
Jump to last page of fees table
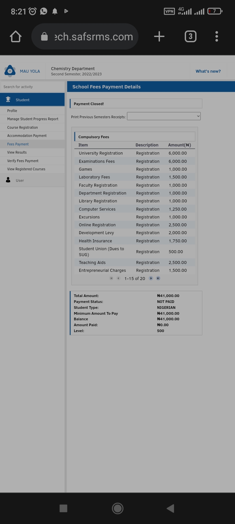158,278
